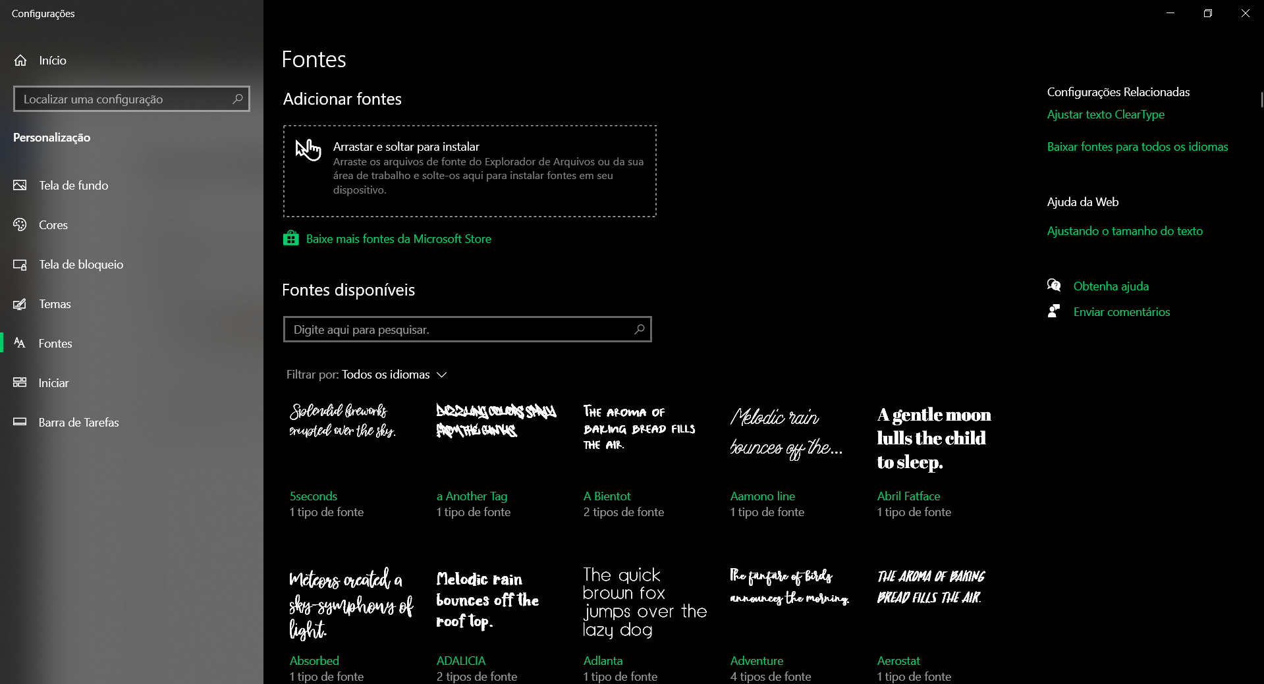Focus the Digite aqui para pesquisar field
The height and width of the screenshot is (684, 1264).
(x=468, y=329)
